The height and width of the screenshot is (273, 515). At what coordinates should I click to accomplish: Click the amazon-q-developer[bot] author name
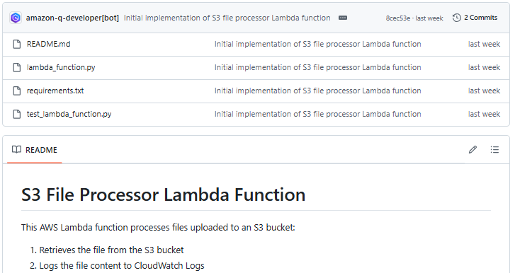pyautogui.click(x=72, y=18)
